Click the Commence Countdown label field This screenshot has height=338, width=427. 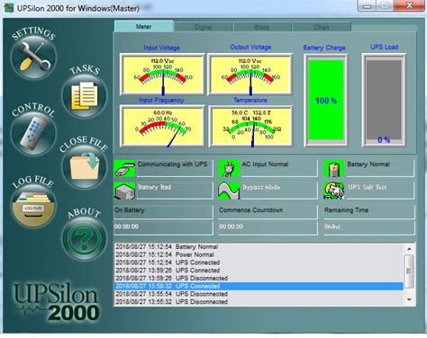coord(268,211)
